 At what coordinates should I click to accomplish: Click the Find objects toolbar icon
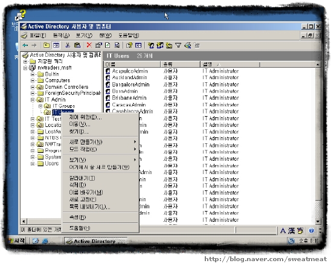(188, 45)
